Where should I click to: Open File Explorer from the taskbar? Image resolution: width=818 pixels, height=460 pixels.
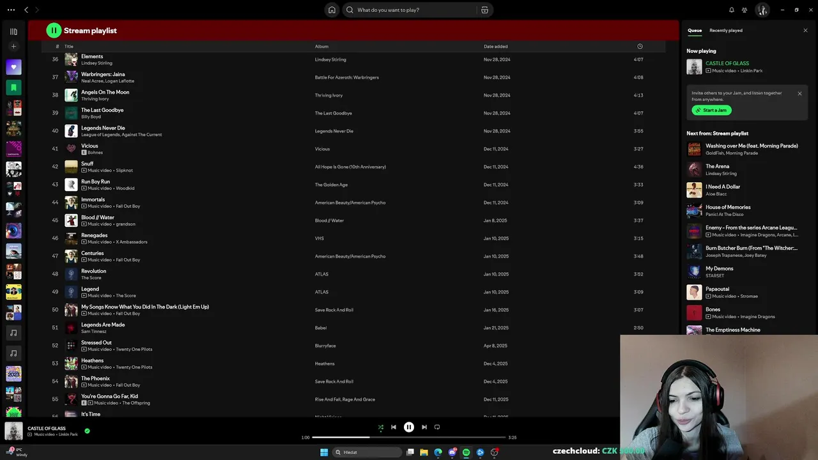424,452
